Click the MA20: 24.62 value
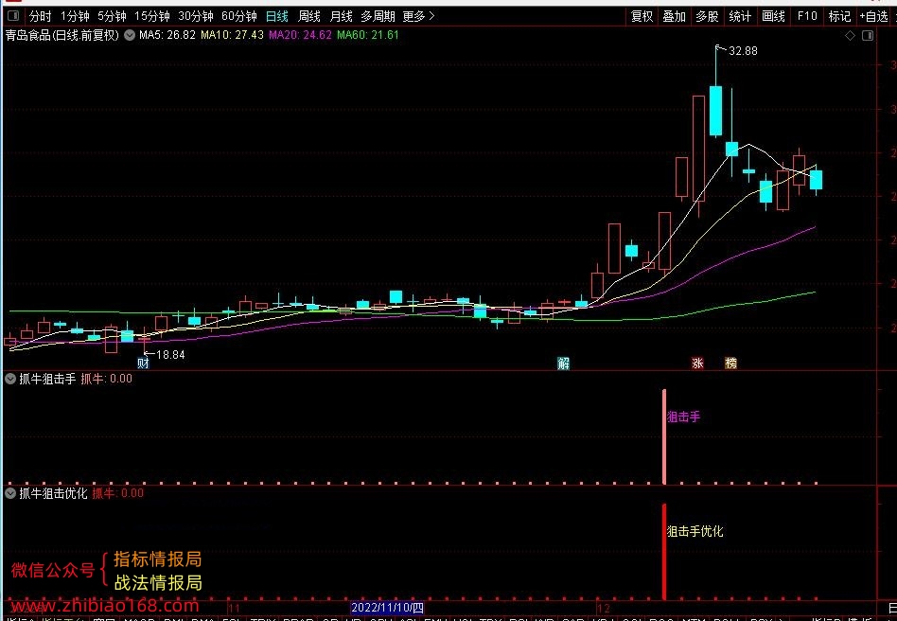This screenshot has width=897, height=621. click(300, 35)
